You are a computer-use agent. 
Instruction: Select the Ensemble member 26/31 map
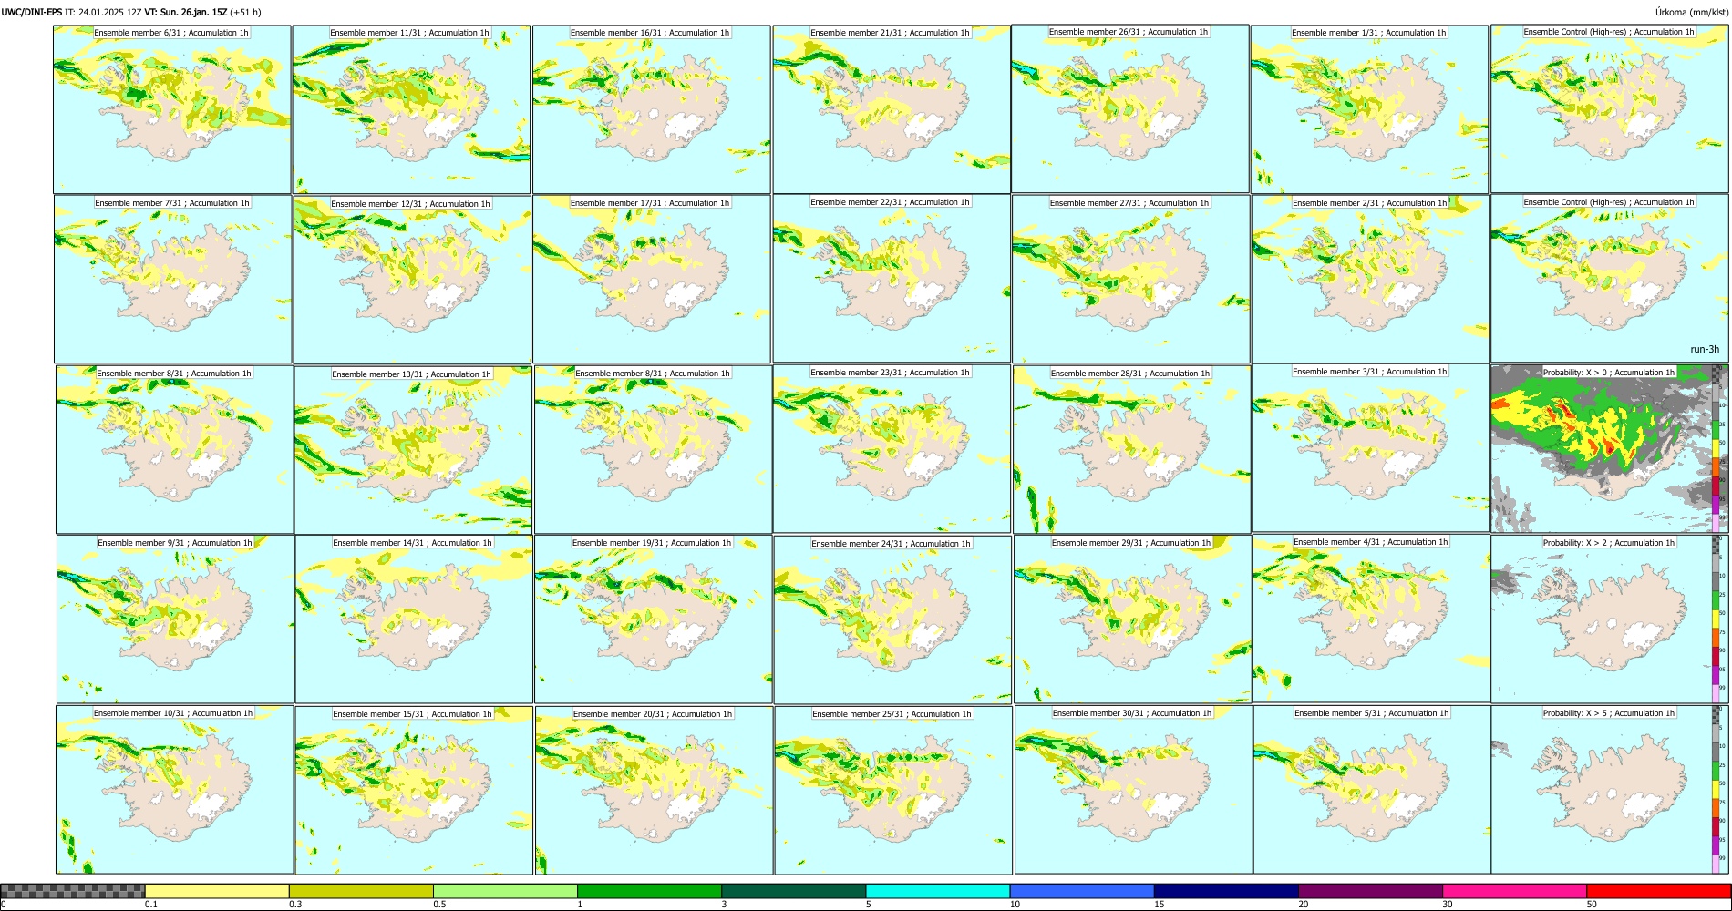tap(1130, 108)
